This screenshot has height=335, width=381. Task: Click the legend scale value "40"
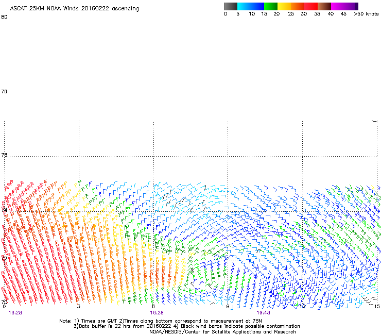click(x=331, y=14)
